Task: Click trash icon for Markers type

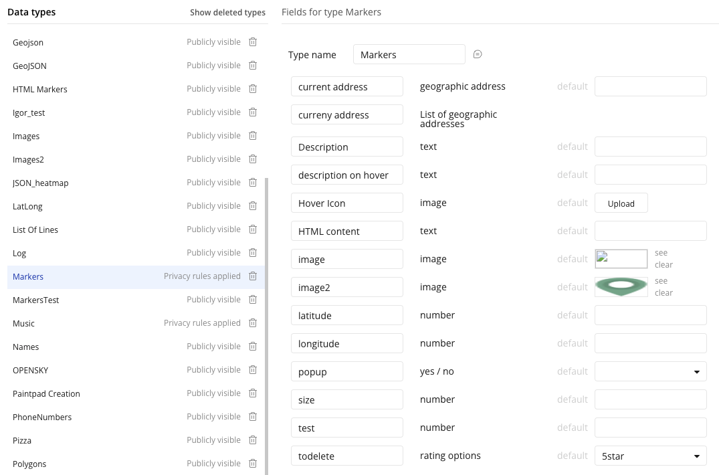Action: (253, 276)
